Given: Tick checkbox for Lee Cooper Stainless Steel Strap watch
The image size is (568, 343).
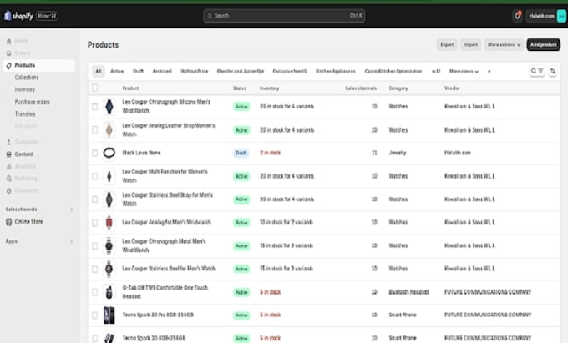Looking at the screenshot, I should pyautogui.click(x=95, y=199).
